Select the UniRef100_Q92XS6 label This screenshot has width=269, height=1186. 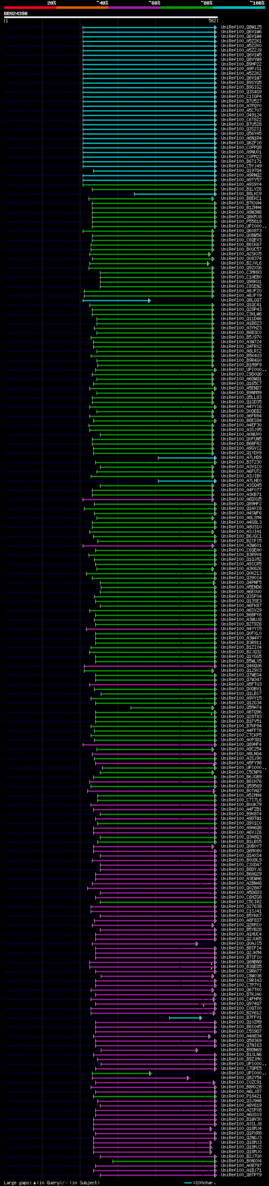tap(241, 268)
